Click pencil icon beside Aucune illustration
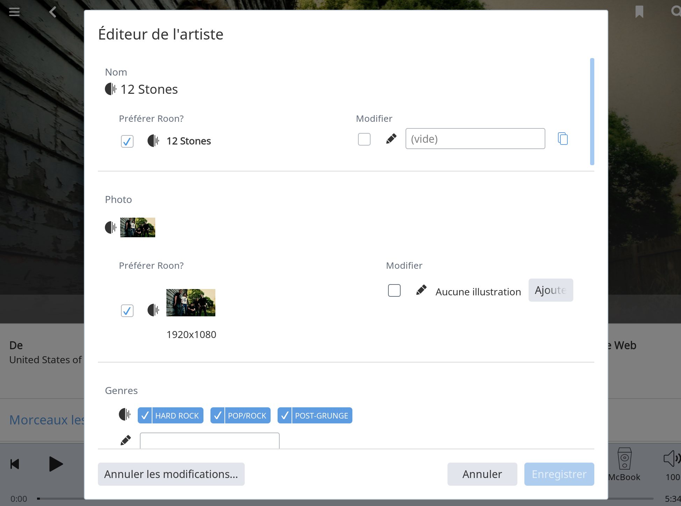 421,290
